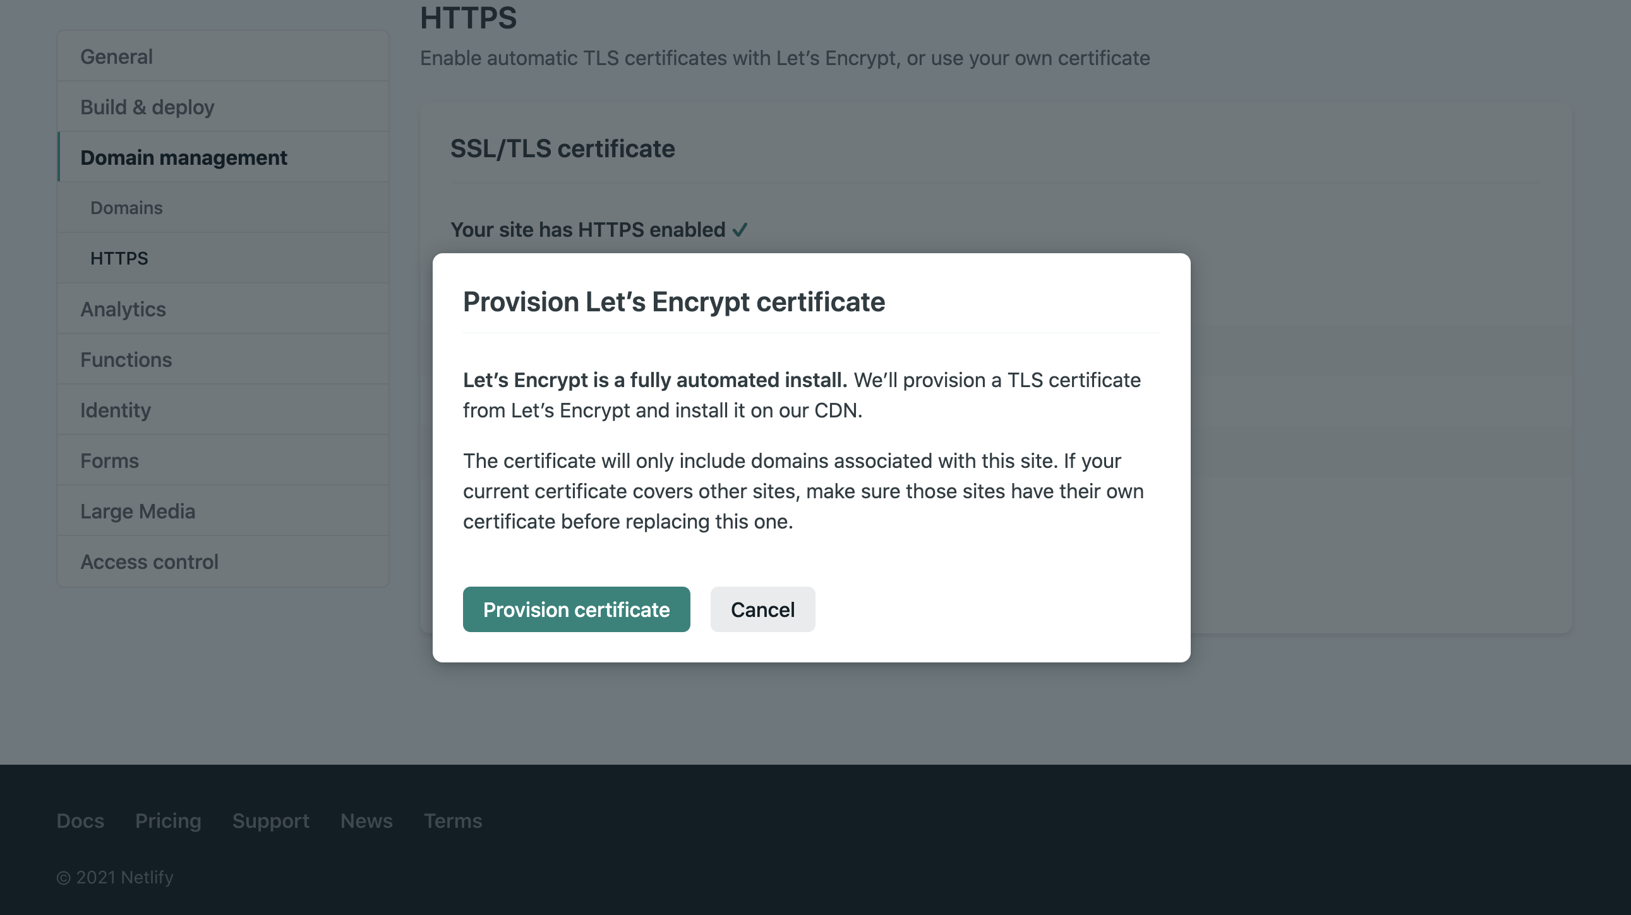Viewport: 1631px width, 915px height.
Task: Click the Provision certificate button
Action: click(575, 609)
